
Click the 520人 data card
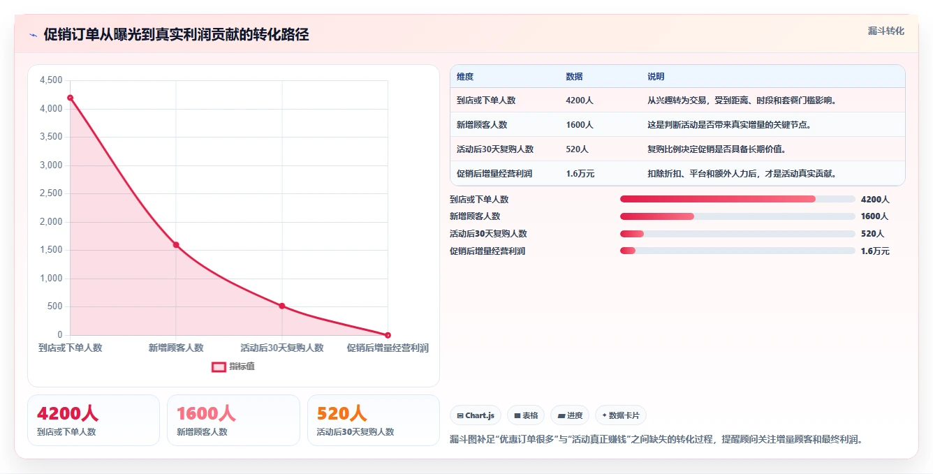click(374, 420)
